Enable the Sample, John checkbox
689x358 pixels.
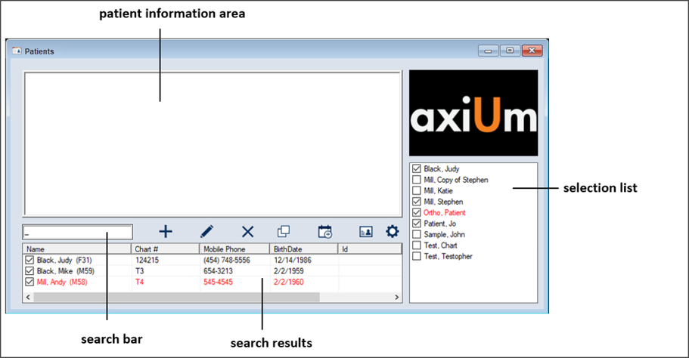click(x=417, y=235)
